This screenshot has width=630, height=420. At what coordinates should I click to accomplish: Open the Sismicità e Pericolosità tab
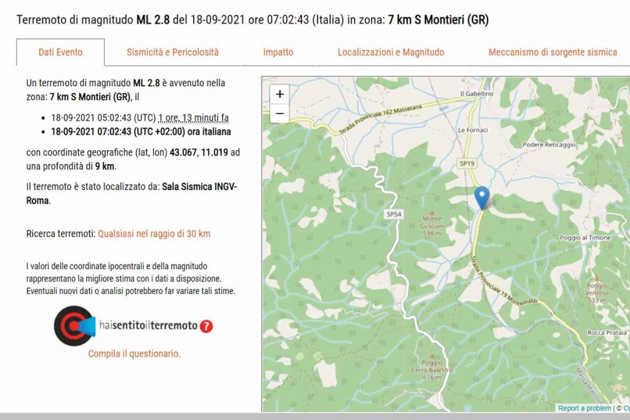[x=172, y=52]
